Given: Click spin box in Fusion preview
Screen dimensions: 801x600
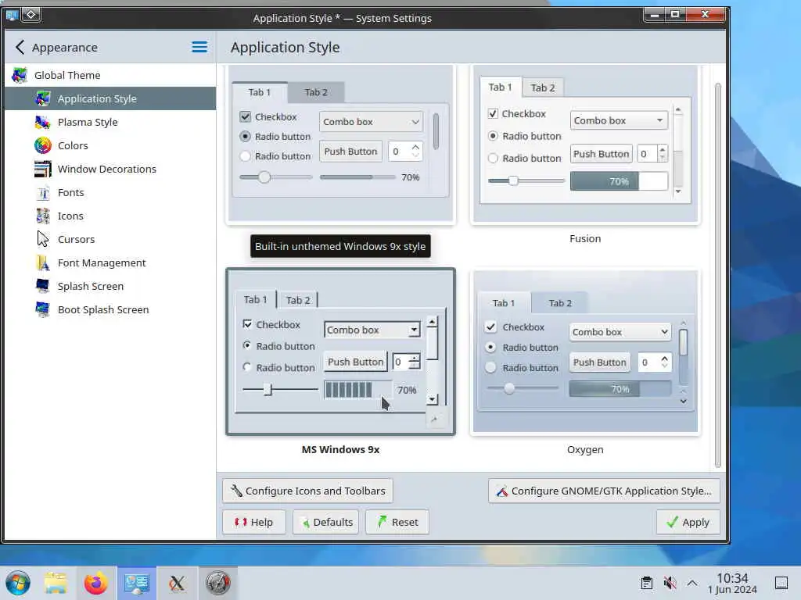Looking at the screenshot, I should tap(652, 154).
